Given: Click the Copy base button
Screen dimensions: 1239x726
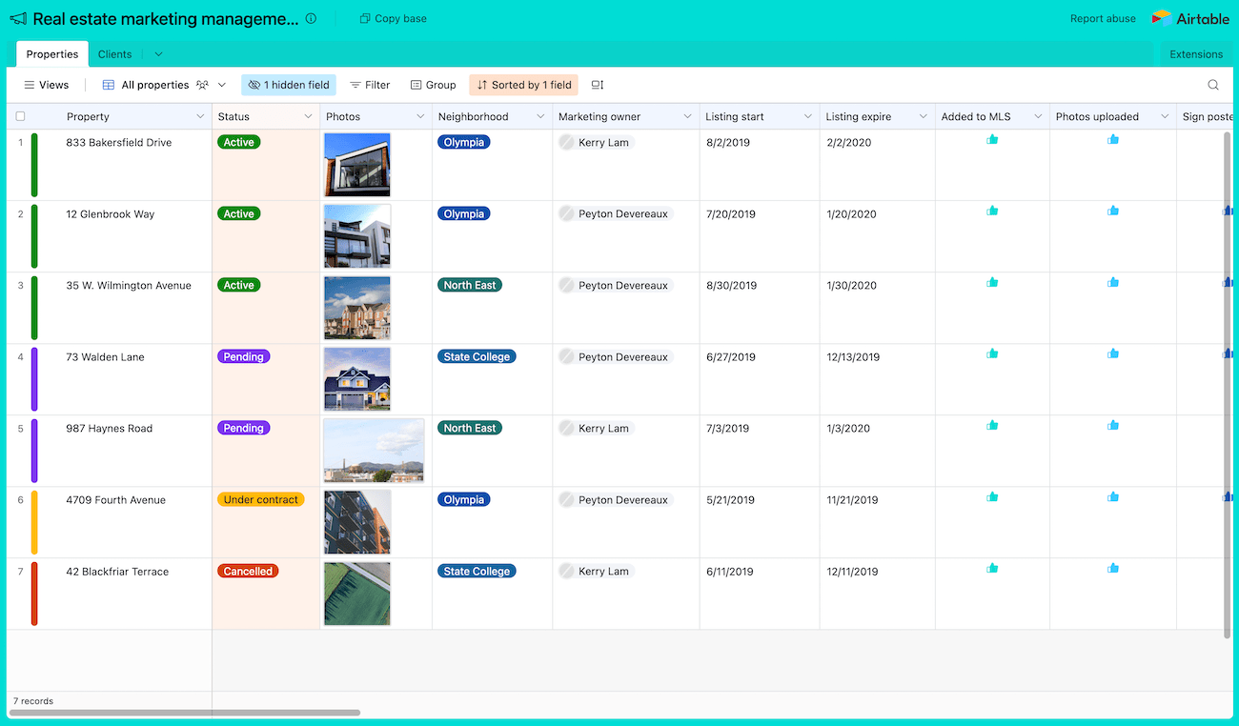Looking at the screenshot, I should (393, 18).
